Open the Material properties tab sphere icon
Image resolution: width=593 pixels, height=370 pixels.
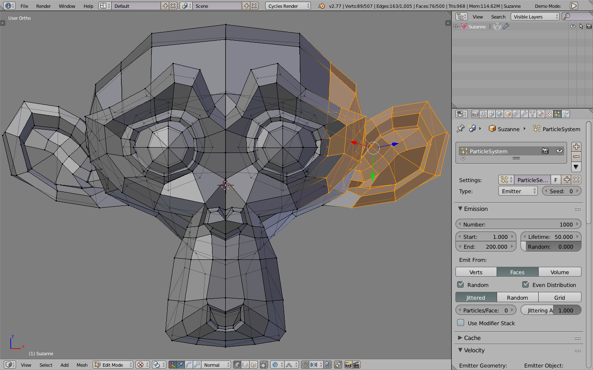point(541,114)
